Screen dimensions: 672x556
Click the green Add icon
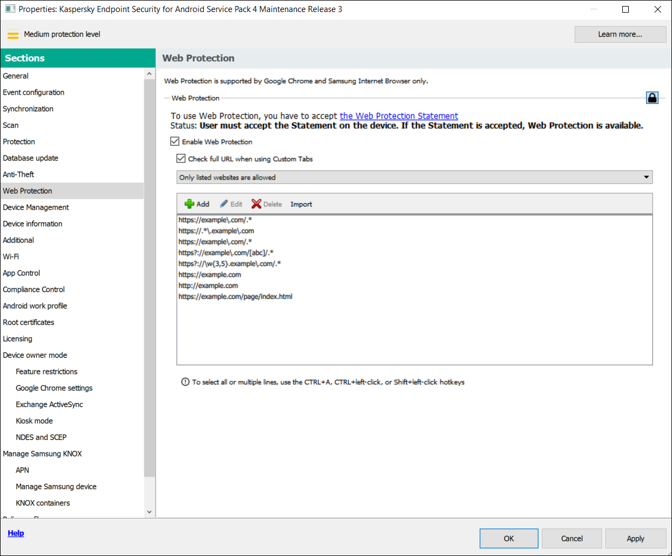click(190, 204)
